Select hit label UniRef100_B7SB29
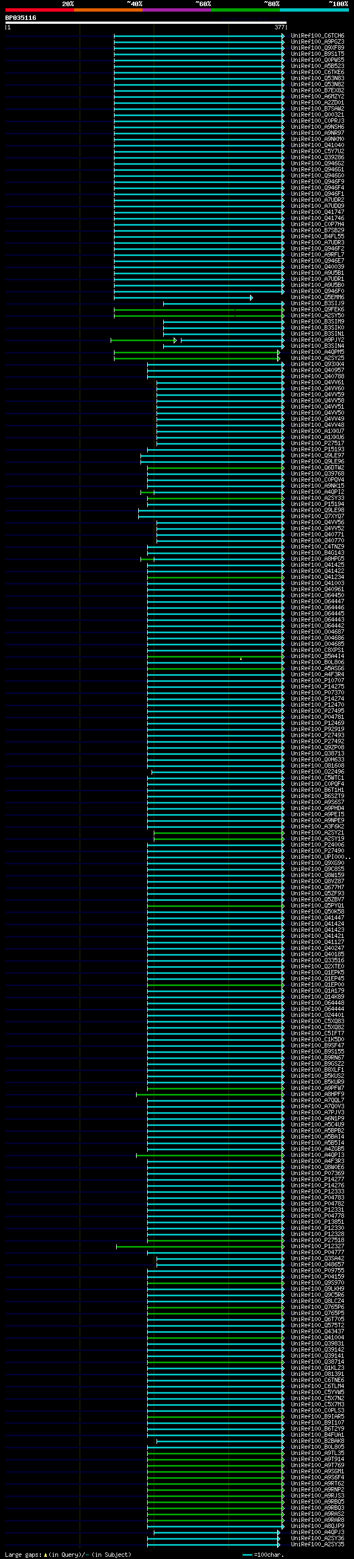This screenshot has width=354, height=1559. click(317, 230)
